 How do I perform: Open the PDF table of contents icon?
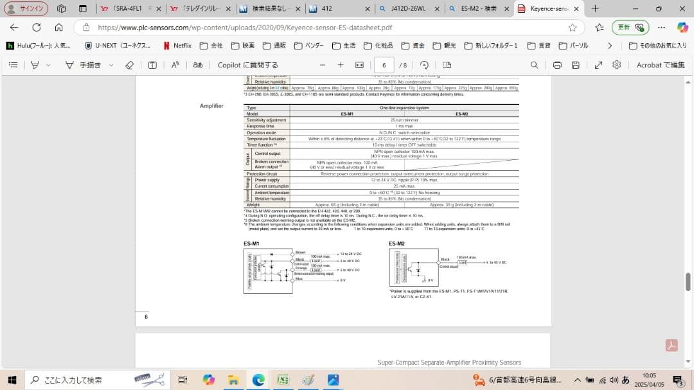13,65
